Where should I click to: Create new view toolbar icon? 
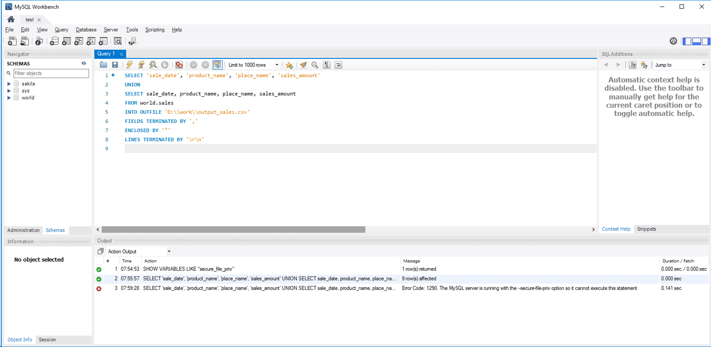tap(79, 41)
